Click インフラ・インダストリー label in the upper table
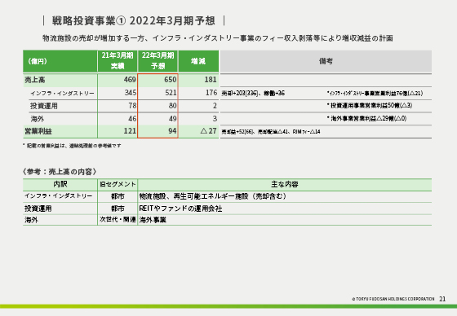Image resolution: width=457 pixels, height=316 pixels. coord(62,94)
